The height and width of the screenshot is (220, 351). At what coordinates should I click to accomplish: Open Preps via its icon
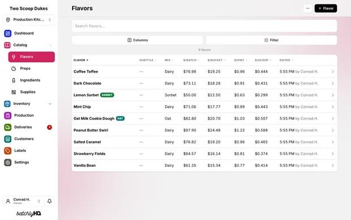tap(14, 69)
